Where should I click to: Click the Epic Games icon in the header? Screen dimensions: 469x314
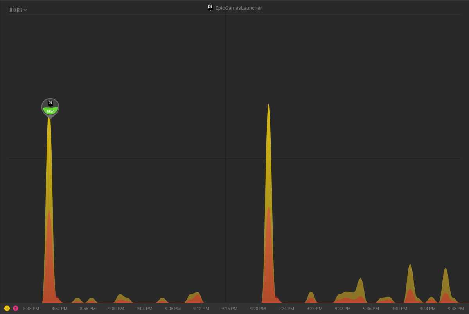pos(210,8)
